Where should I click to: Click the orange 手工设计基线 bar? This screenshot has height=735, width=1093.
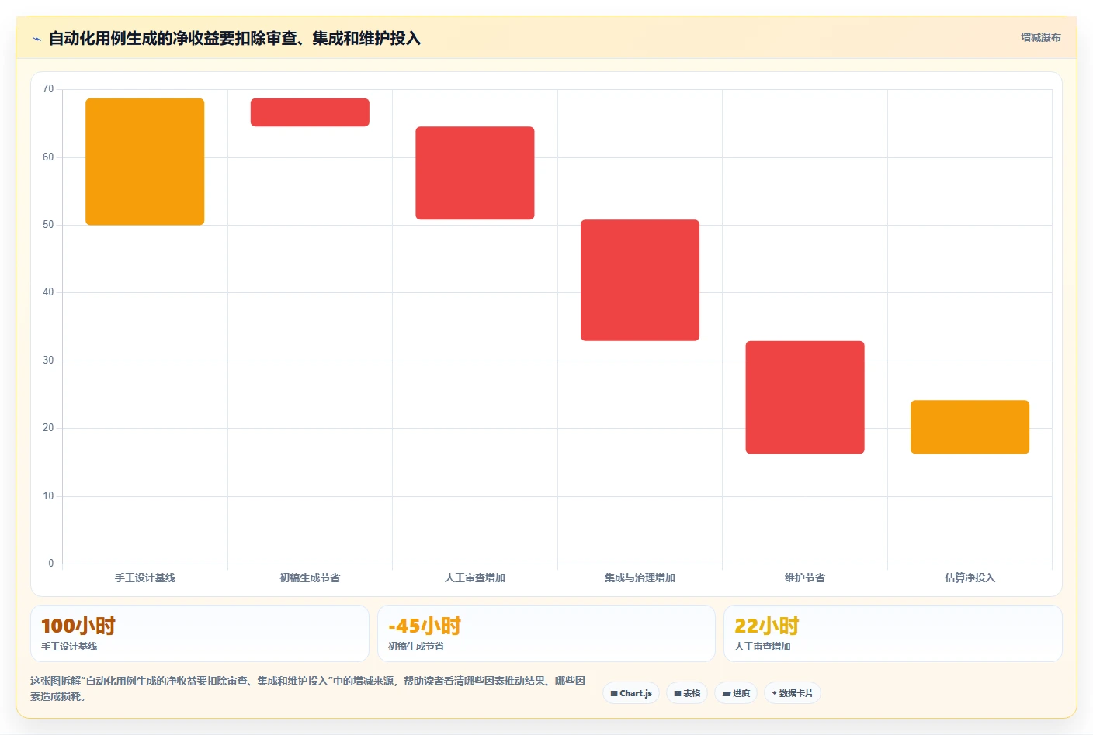(145, 161)
